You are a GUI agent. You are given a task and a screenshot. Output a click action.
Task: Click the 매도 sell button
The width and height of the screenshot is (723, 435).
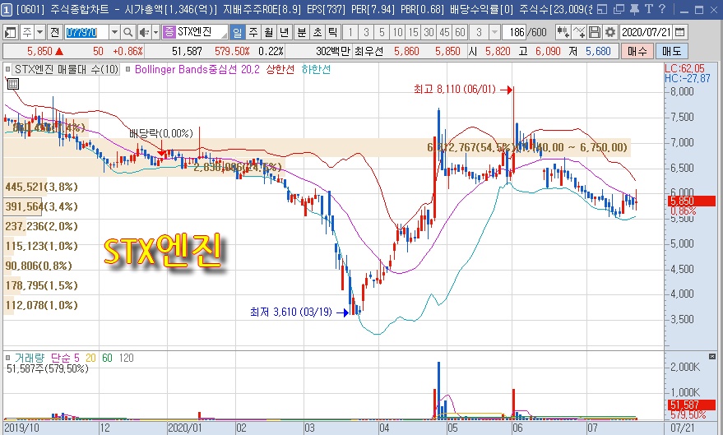pyautogui.click(x=671, y=51)
